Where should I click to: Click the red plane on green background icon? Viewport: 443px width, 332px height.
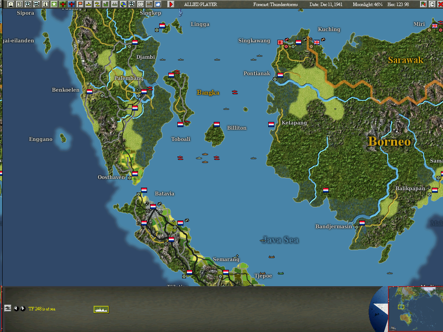click(63, 4)
